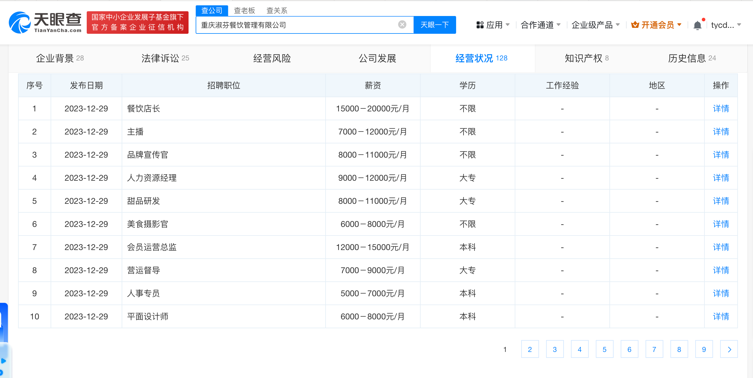753x378 pixels.
Task: Go to page 6
Action: [x=629, y=349]
